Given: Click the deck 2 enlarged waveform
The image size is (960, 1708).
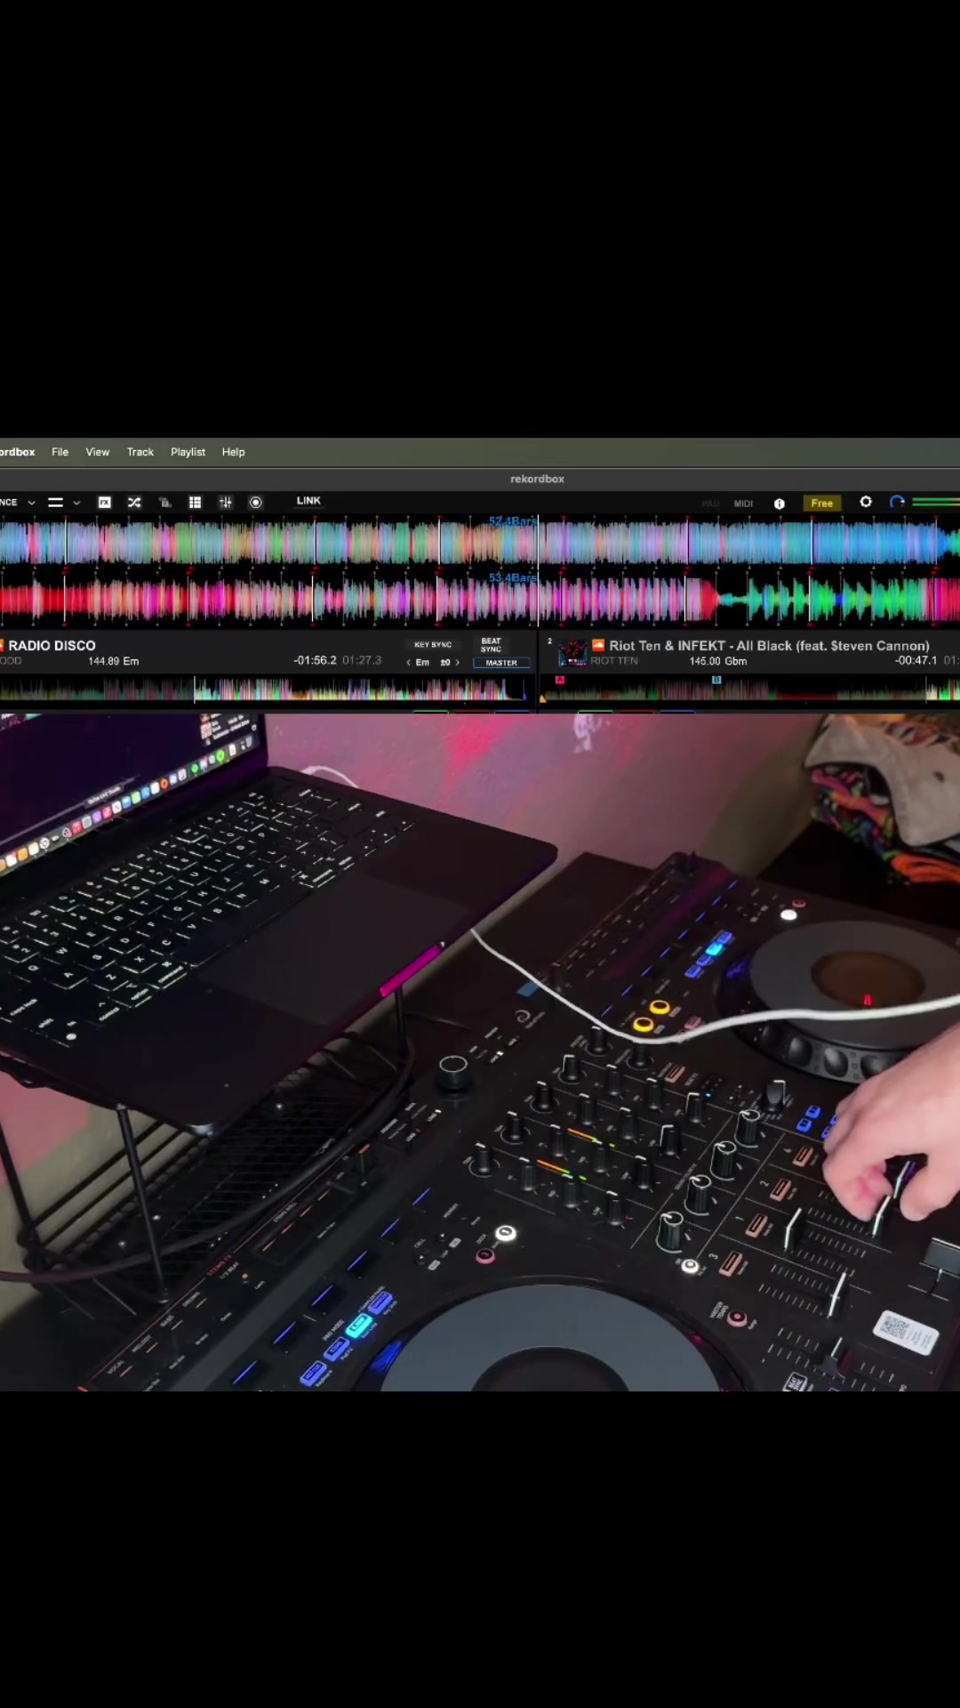Looking at the screenshot, I should [x=480, y=600].
